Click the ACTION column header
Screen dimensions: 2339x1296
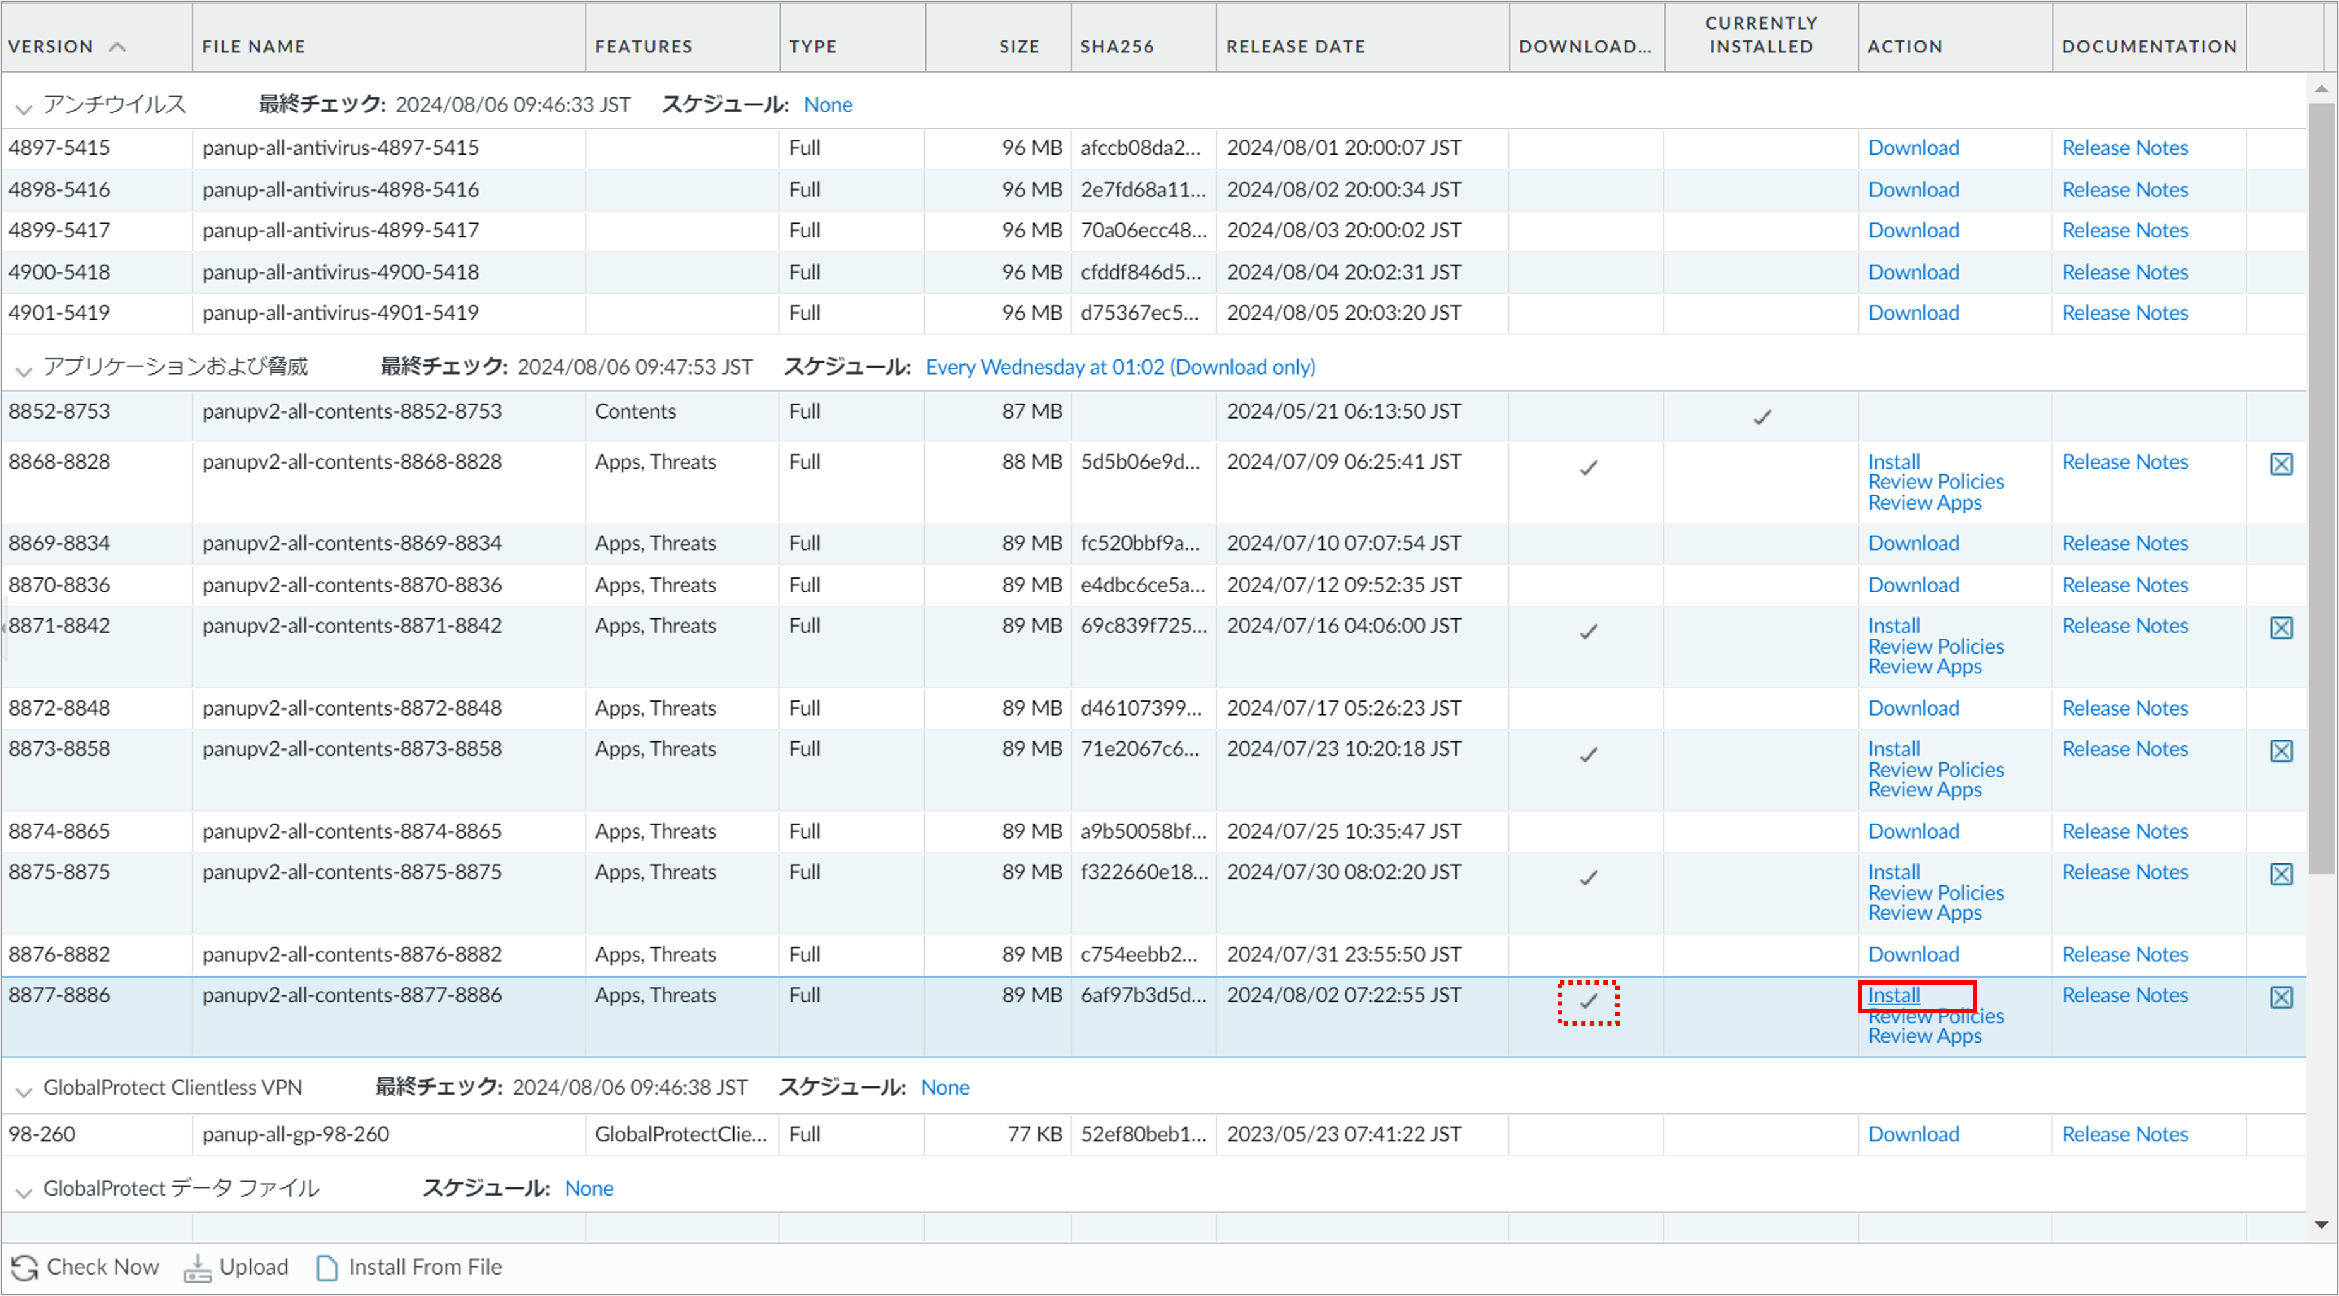coord(1905,46)
